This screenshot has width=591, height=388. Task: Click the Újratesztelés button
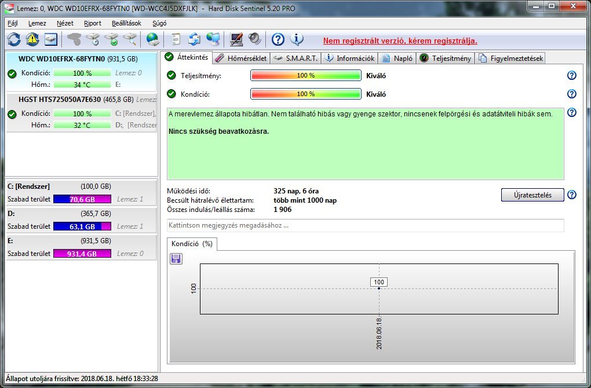click(x=532, y=195)
